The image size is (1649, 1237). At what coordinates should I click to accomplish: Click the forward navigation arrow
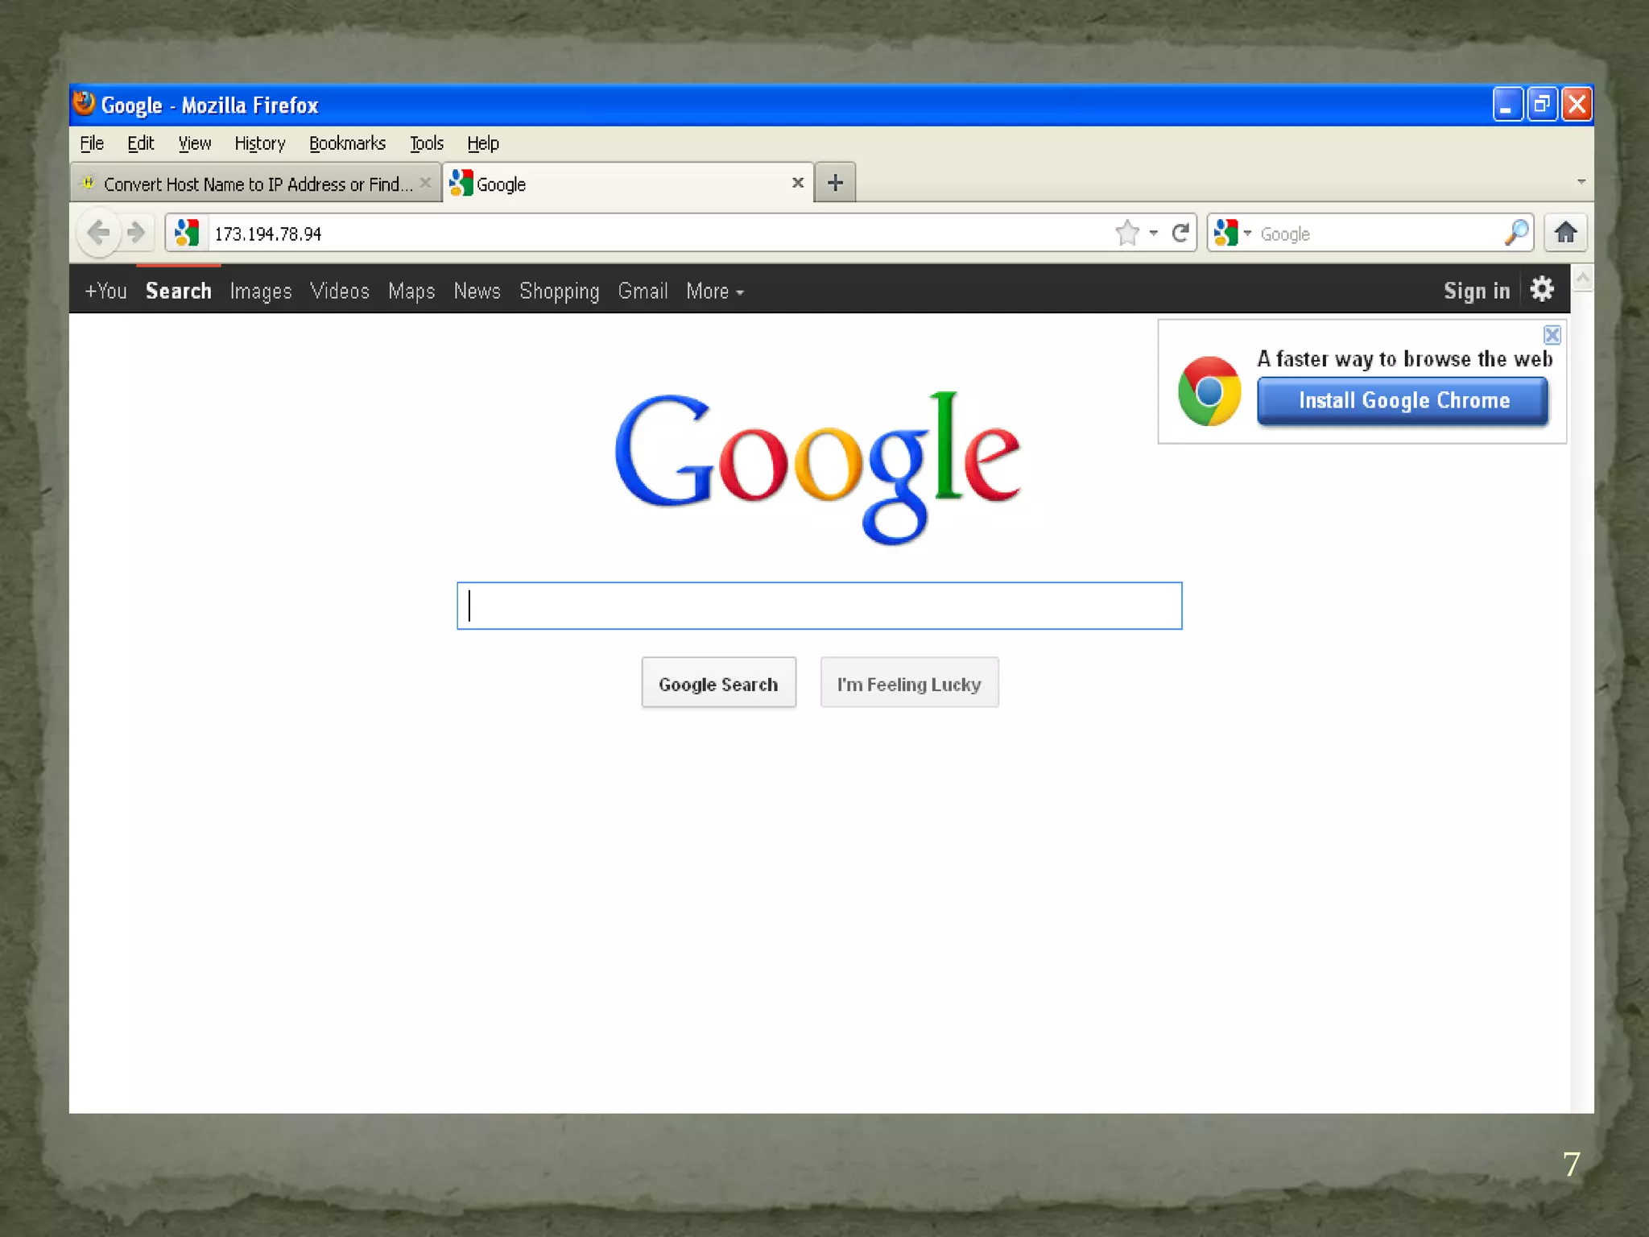coord(137,233)
